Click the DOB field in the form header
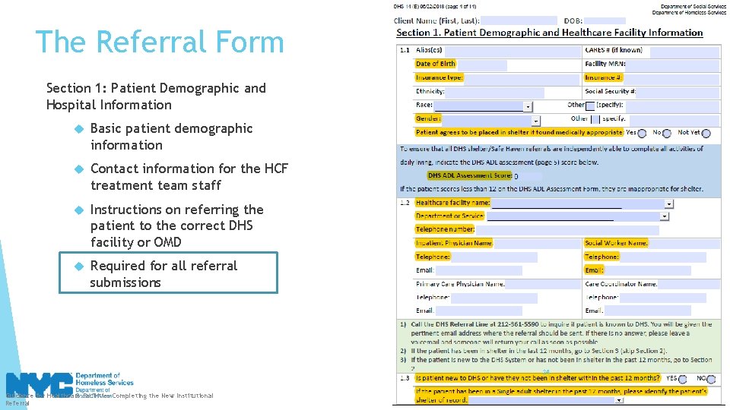The height and width of the screenshot is (410, 730). click(x=605, y=21)
